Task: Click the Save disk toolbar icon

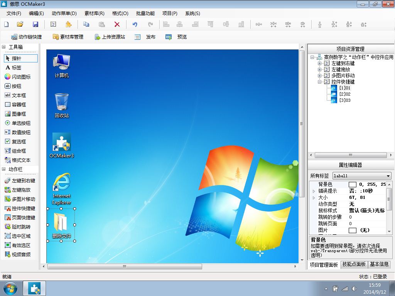Action: [35, 24]
